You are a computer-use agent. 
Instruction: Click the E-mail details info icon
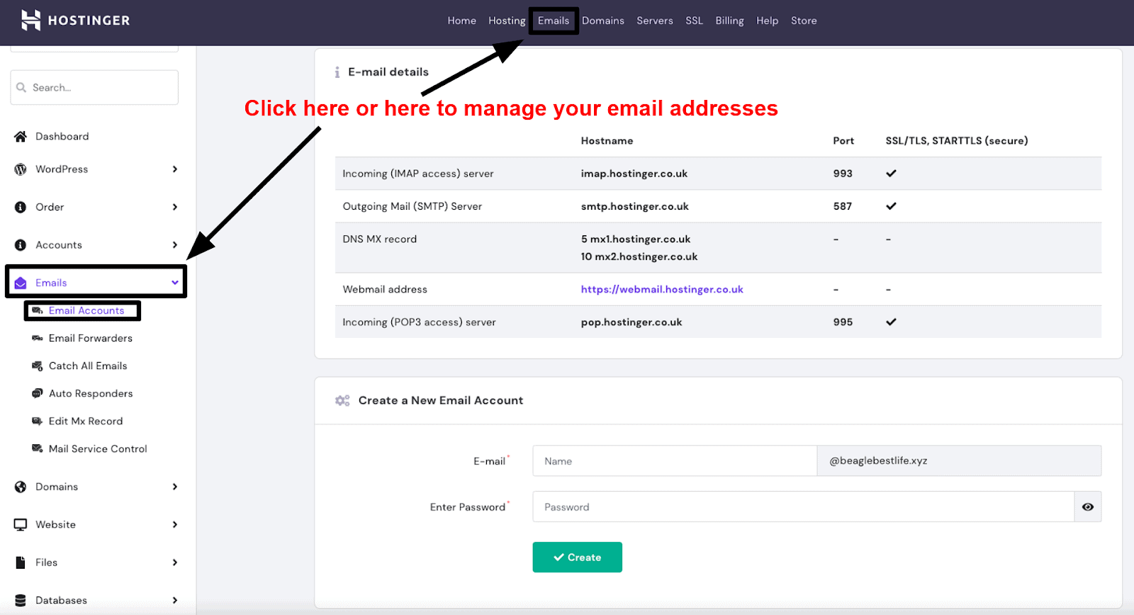click(x=337, y=72)
